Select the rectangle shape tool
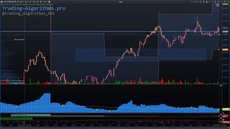This screenshot has height=129, width=230. pos(45,2)
